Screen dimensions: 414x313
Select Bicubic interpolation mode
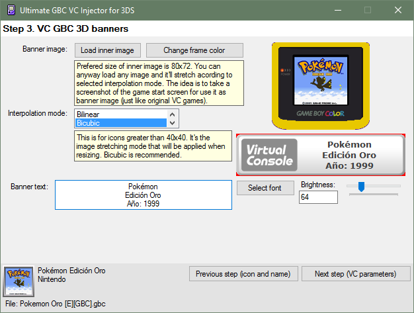coord(121,123)
